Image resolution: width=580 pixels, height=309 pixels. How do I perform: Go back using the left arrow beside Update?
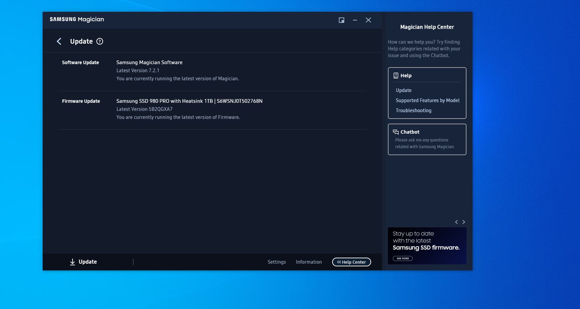[59, 41]
